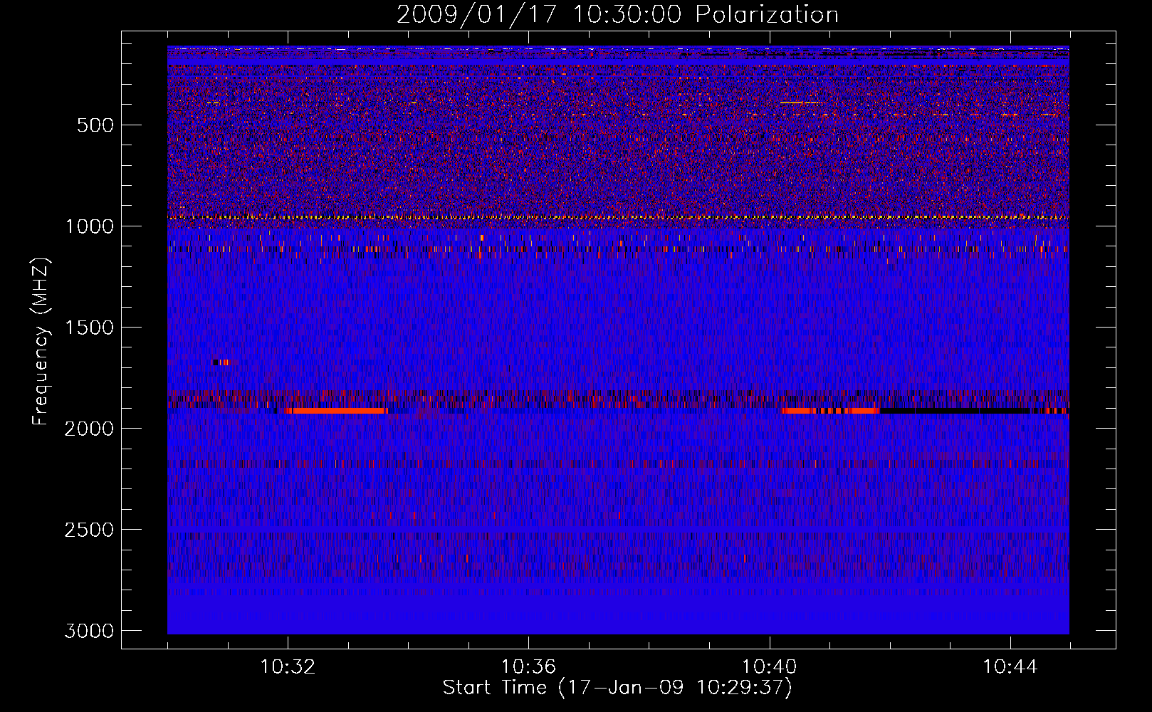Image resolution: width=1152 pixels, height=712 pixels.
Task: Click the 10:32 time tick label
Action: click(x=288, y=667)
